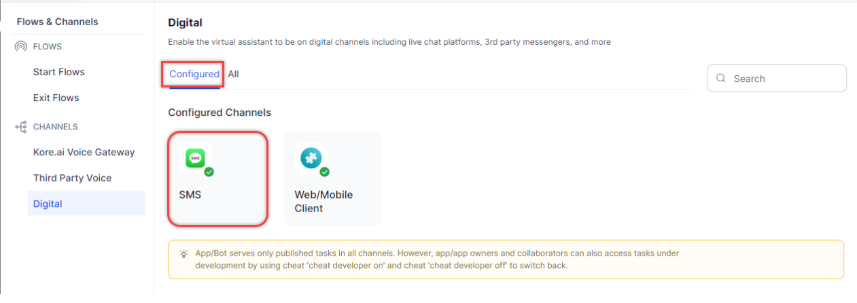Viewport: 857px width, 303px height.
Task: Collapse the FLOWS section header
Action: pyautogui.click(x=48, y=47)
